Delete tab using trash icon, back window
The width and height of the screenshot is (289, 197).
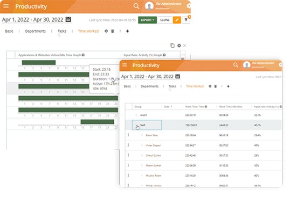pyautogui.click(x=113, y=31)
